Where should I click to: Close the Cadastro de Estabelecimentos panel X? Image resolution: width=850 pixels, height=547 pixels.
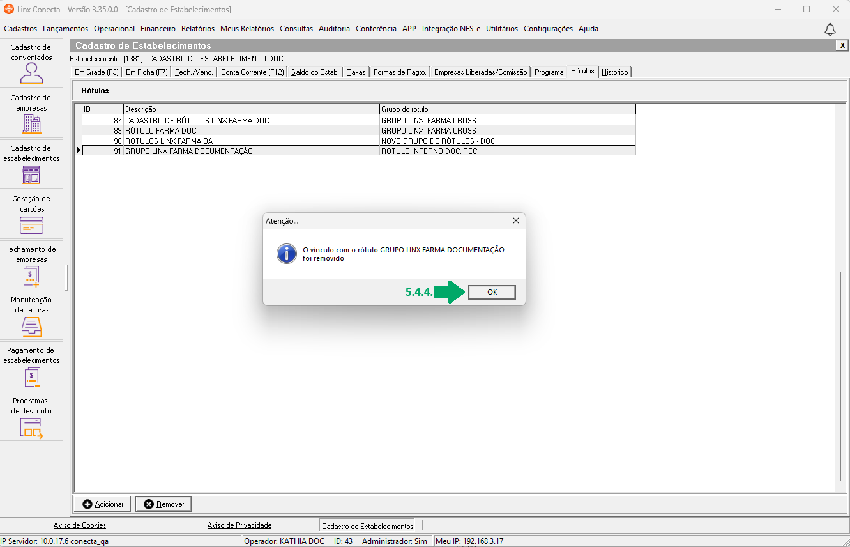(842, 45)
